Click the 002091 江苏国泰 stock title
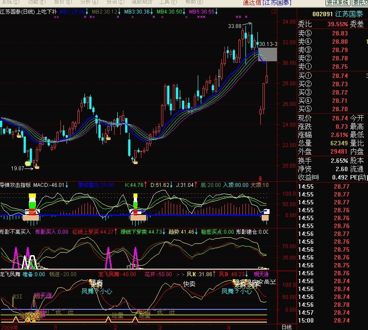 coord(337,14)
